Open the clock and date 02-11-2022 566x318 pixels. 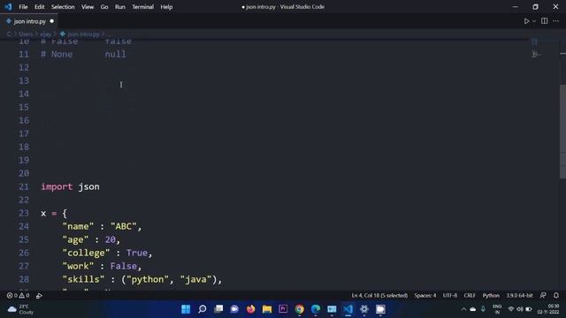coord(548,309)
